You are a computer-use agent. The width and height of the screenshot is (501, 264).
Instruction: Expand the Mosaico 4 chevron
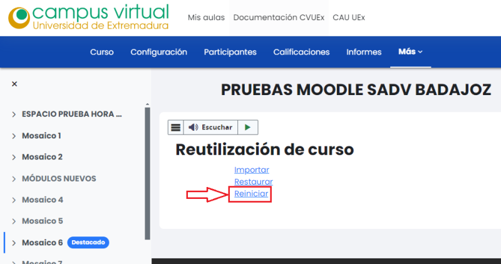pos(14,200)
